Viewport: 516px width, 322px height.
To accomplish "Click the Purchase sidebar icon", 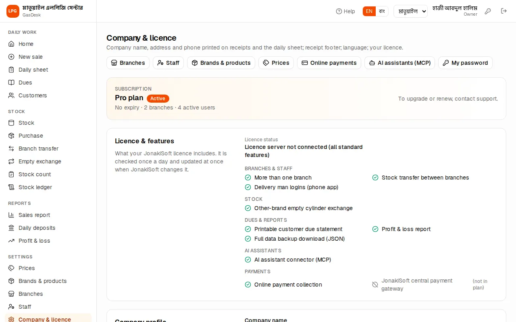I will 11,136.
